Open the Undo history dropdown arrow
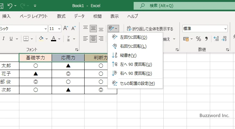The height and width of the screenshot is (129, 235). point(15,6)
